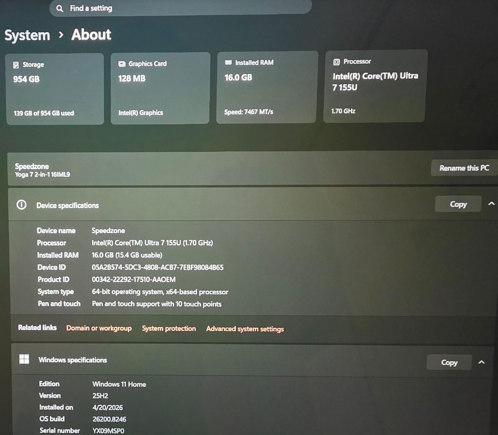Focus the Find a setting search box
This screenshot has height=435, width=498.
[181, 7]
